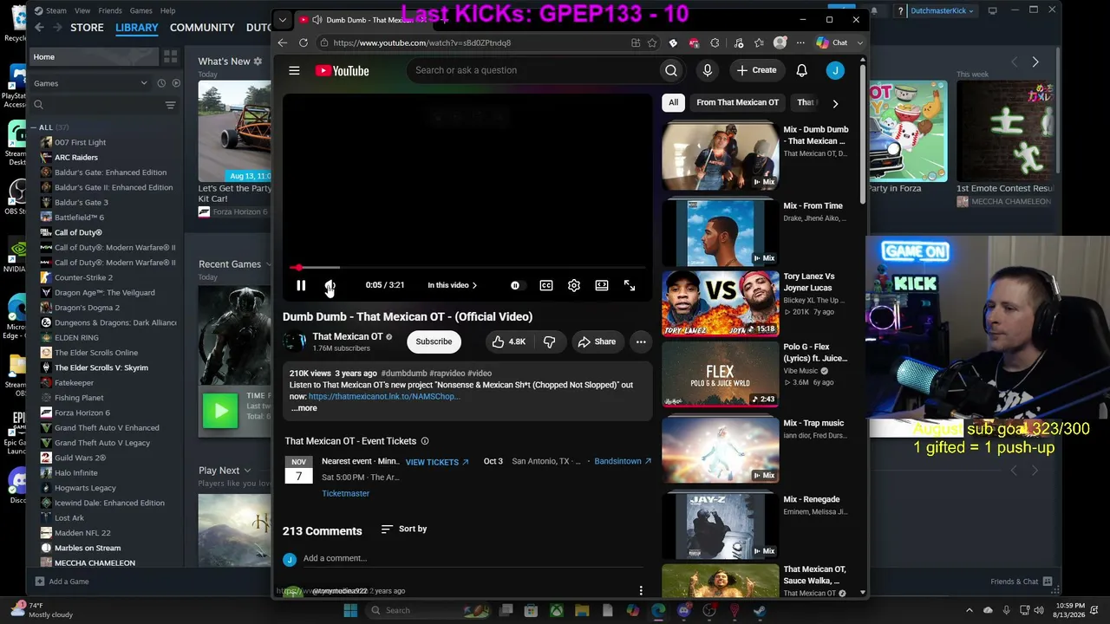
Task: Expand the video description with ...more
Action: coord(304,408)
